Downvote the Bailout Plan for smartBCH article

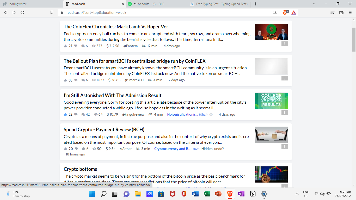click(x=76, y=80)
